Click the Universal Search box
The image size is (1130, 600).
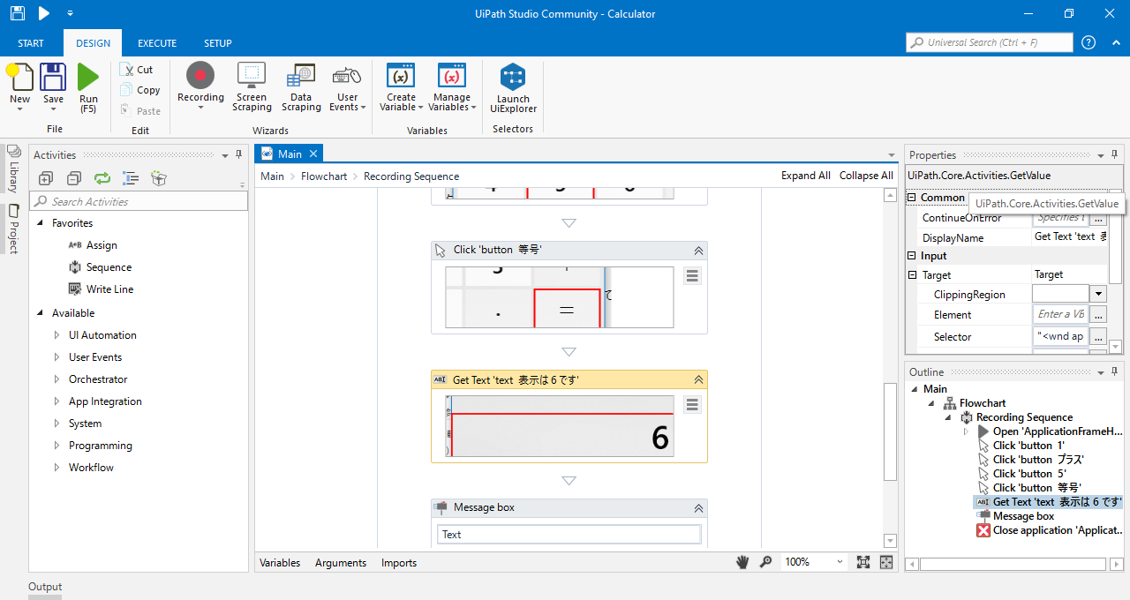pyautogui.click(x=990, y=42)
